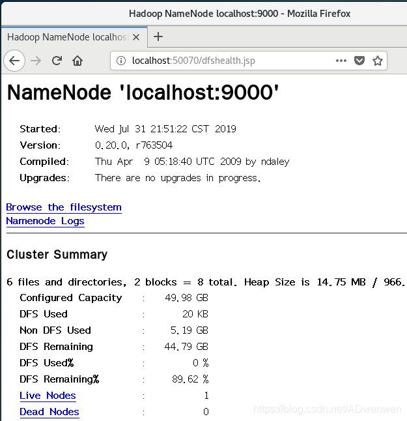Screen dimensions: 407x421
Task: Click the 'Configured Capacity' label
Action: coord(71,298)
